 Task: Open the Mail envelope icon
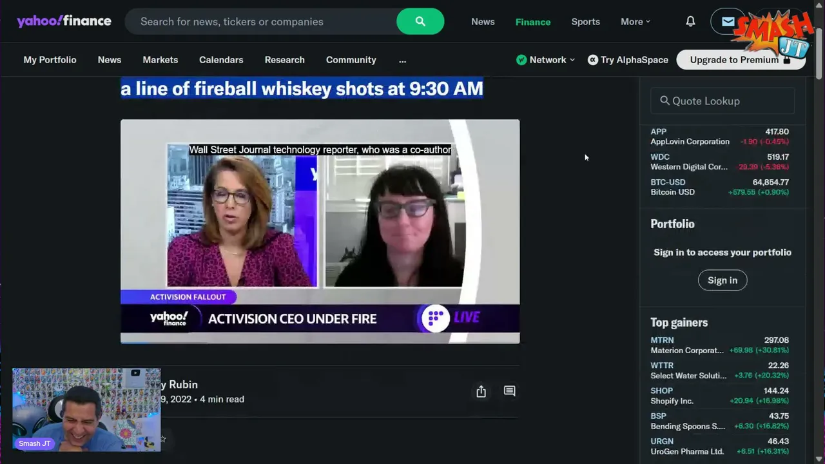tap(728, 21)
